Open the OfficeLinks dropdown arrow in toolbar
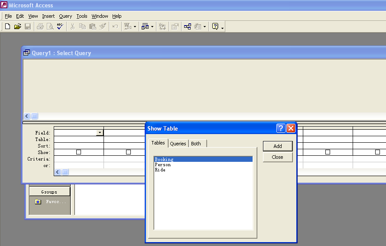This screenshot has height=246, width=386. (135, 27)
